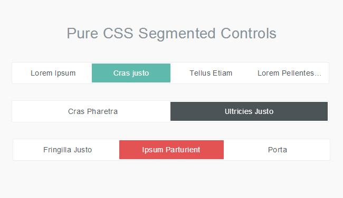Click the word Segmented in the title

177,34
